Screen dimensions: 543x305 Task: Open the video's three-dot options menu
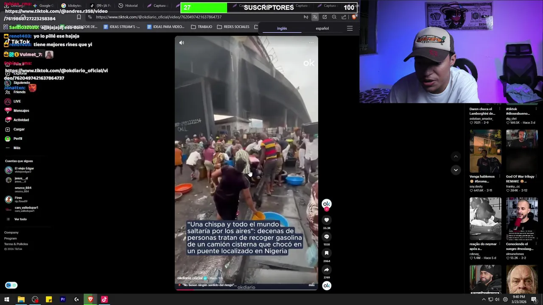[x=311, y=42]
